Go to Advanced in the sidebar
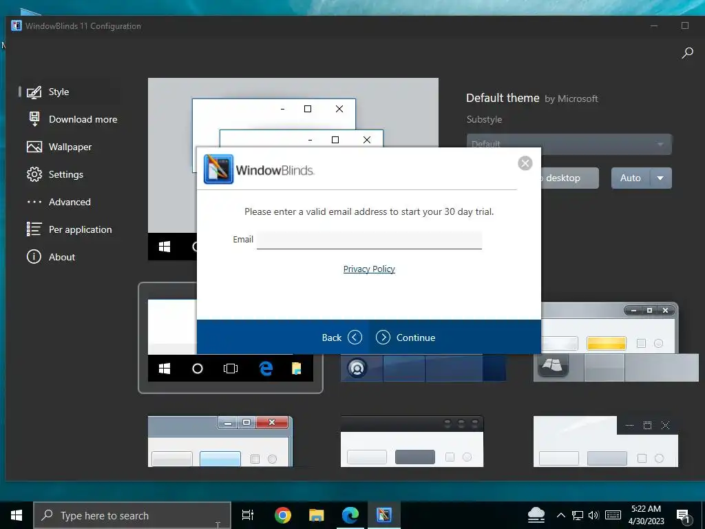 pos(70,202)
